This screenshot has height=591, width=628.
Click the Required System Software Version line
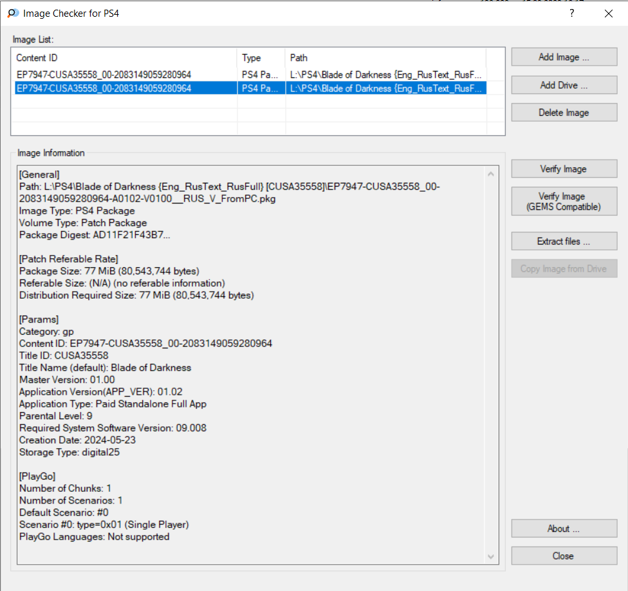(x=113, y=428)
